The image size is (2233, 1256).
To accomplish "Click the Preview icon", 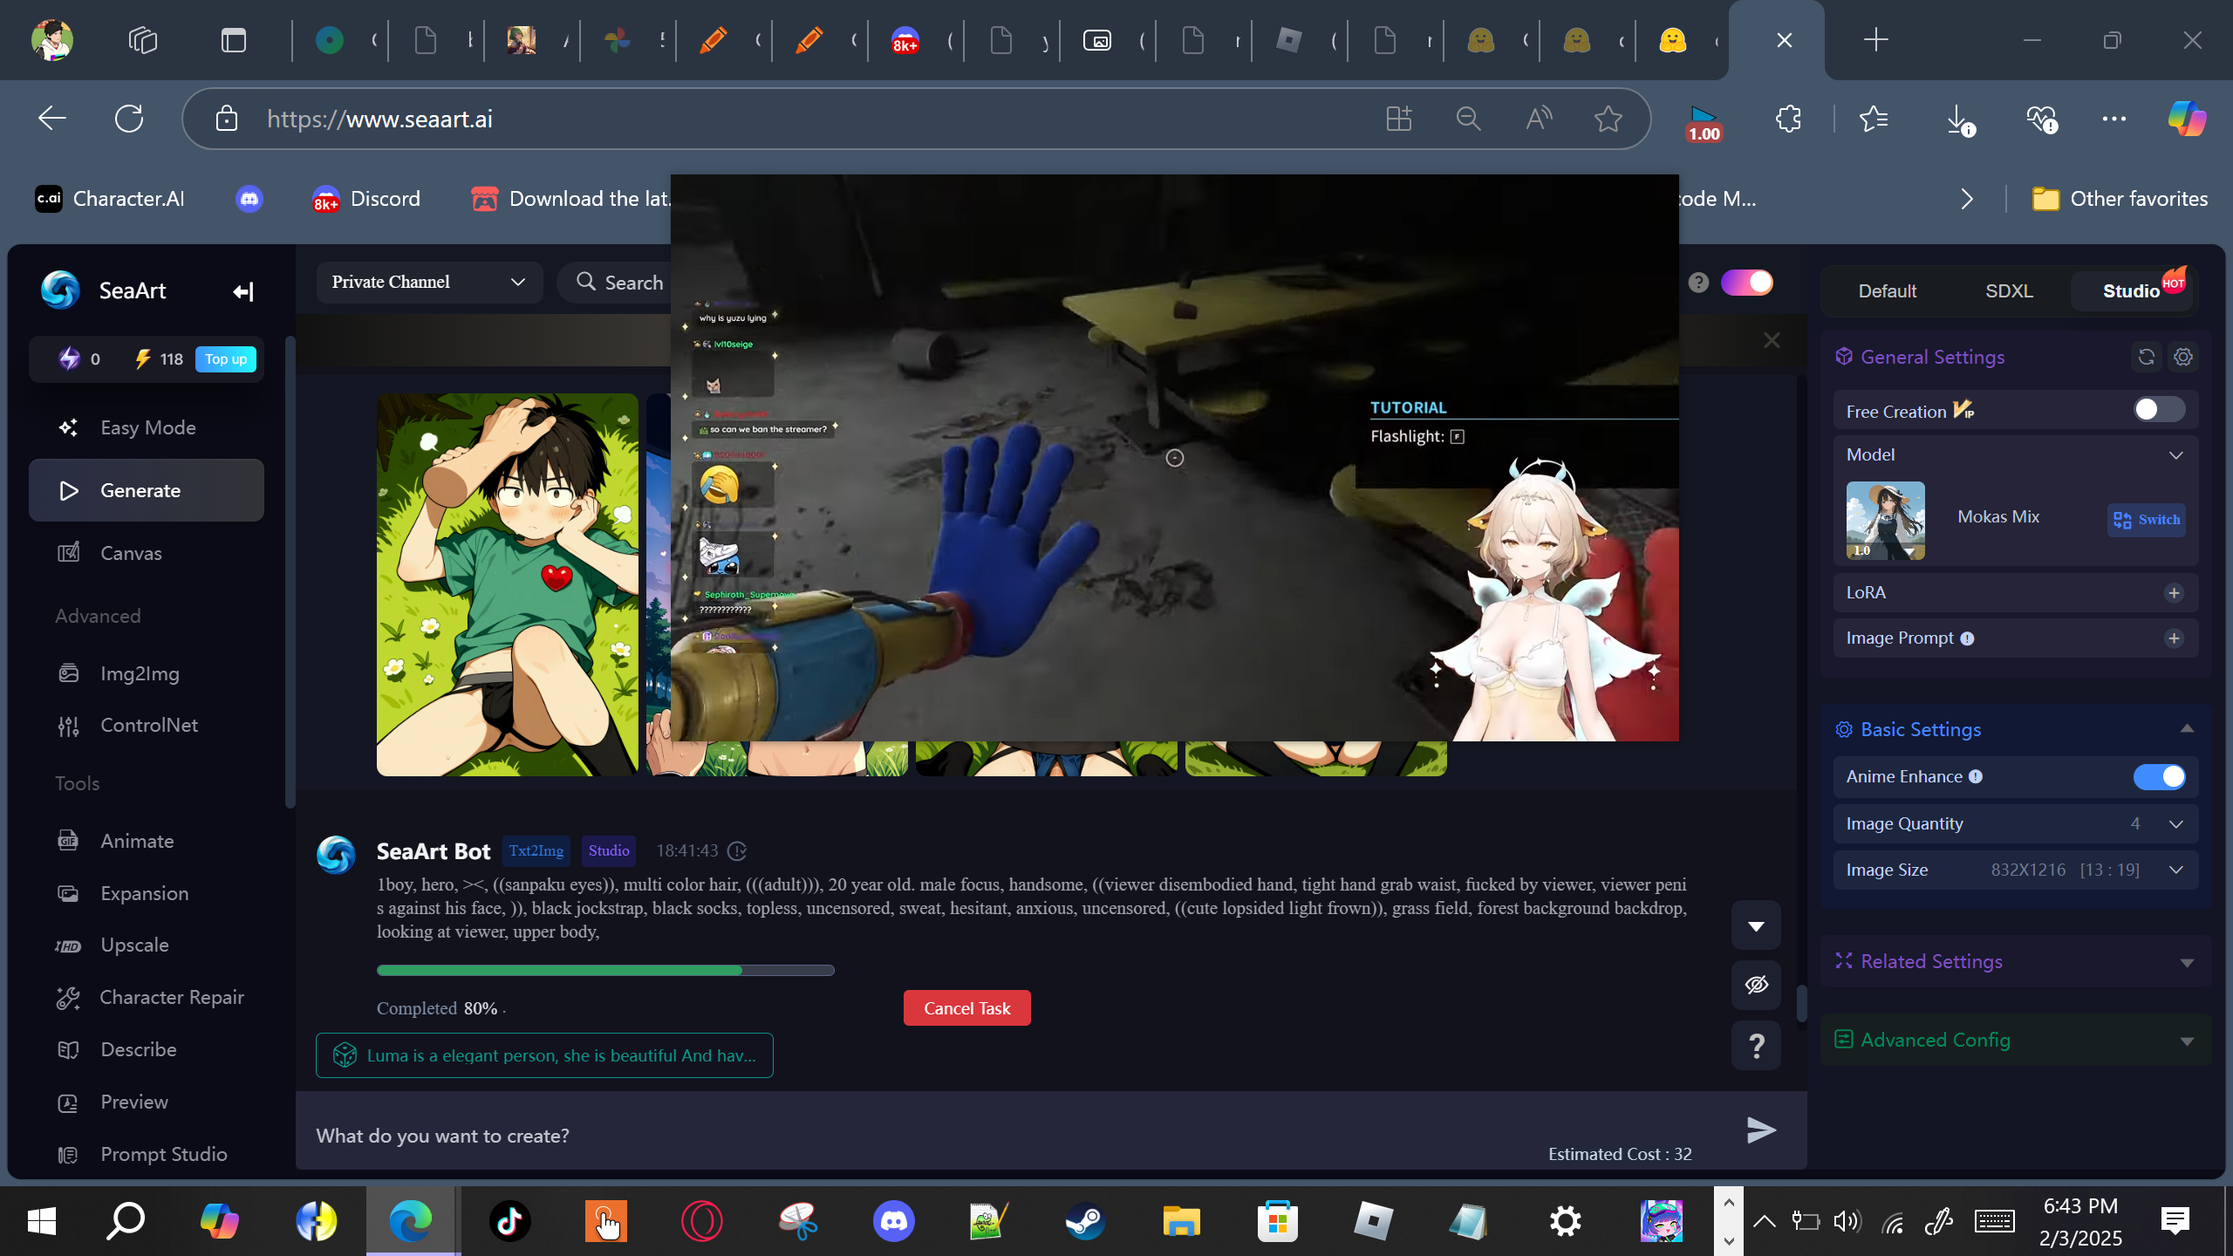I will click(x=68, y=1102).
